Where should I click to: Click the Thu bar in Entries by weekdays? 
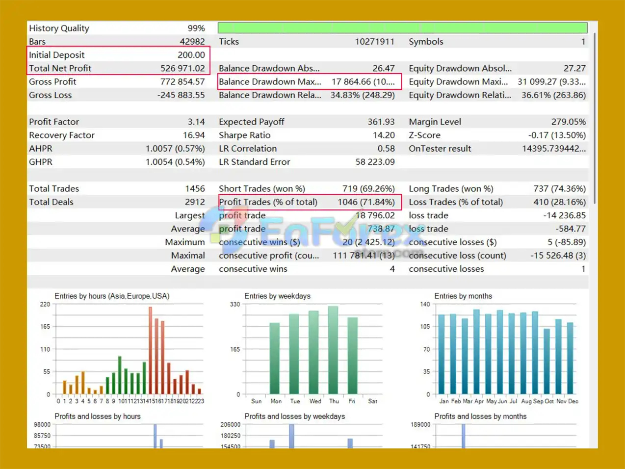(333, 350)
